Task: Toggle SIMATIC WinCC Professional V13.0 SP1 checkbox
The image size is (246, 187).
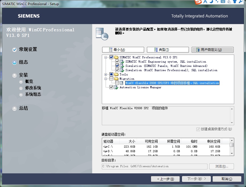Action: coord(111,57)
